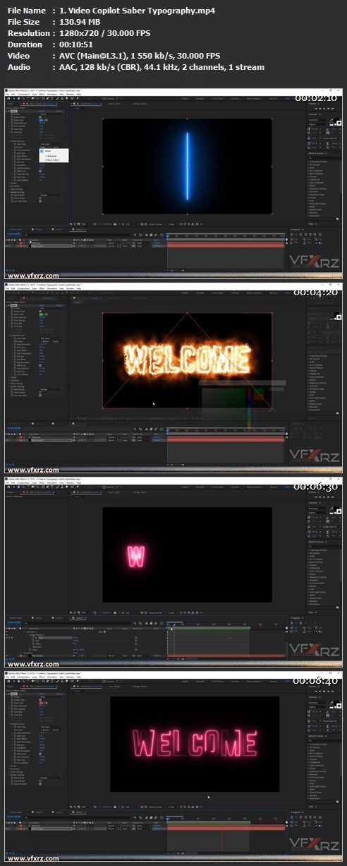This screenshot has width=347, height=866.
Task: Click the blue current-time display in the 00:02:10 frame's timeline
Action: (x=14, y=234)
